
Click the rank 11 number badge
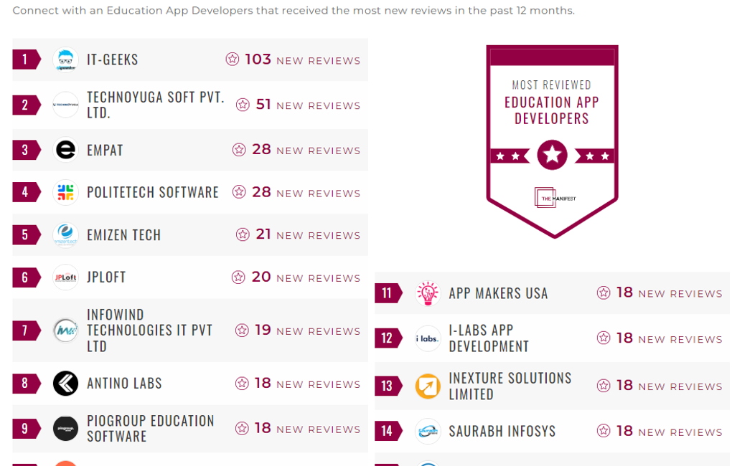(388, 293)
